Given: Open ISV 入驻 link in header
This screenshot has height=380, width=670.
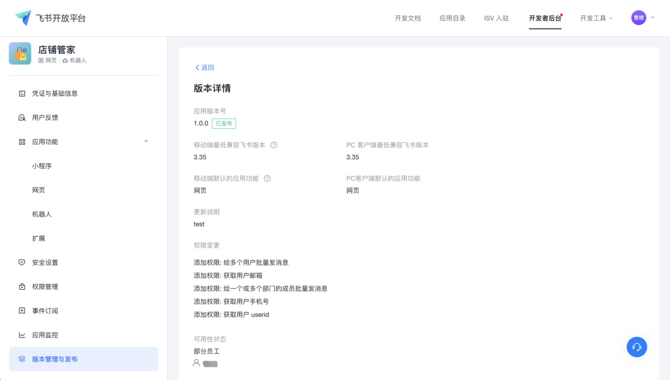Looking at the screenshot, I should click(x=496, y=18).
